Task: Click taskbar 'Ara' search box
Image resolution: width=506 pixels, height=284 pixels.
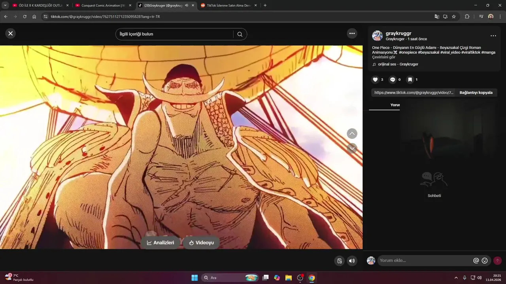Action: point(230,278)
